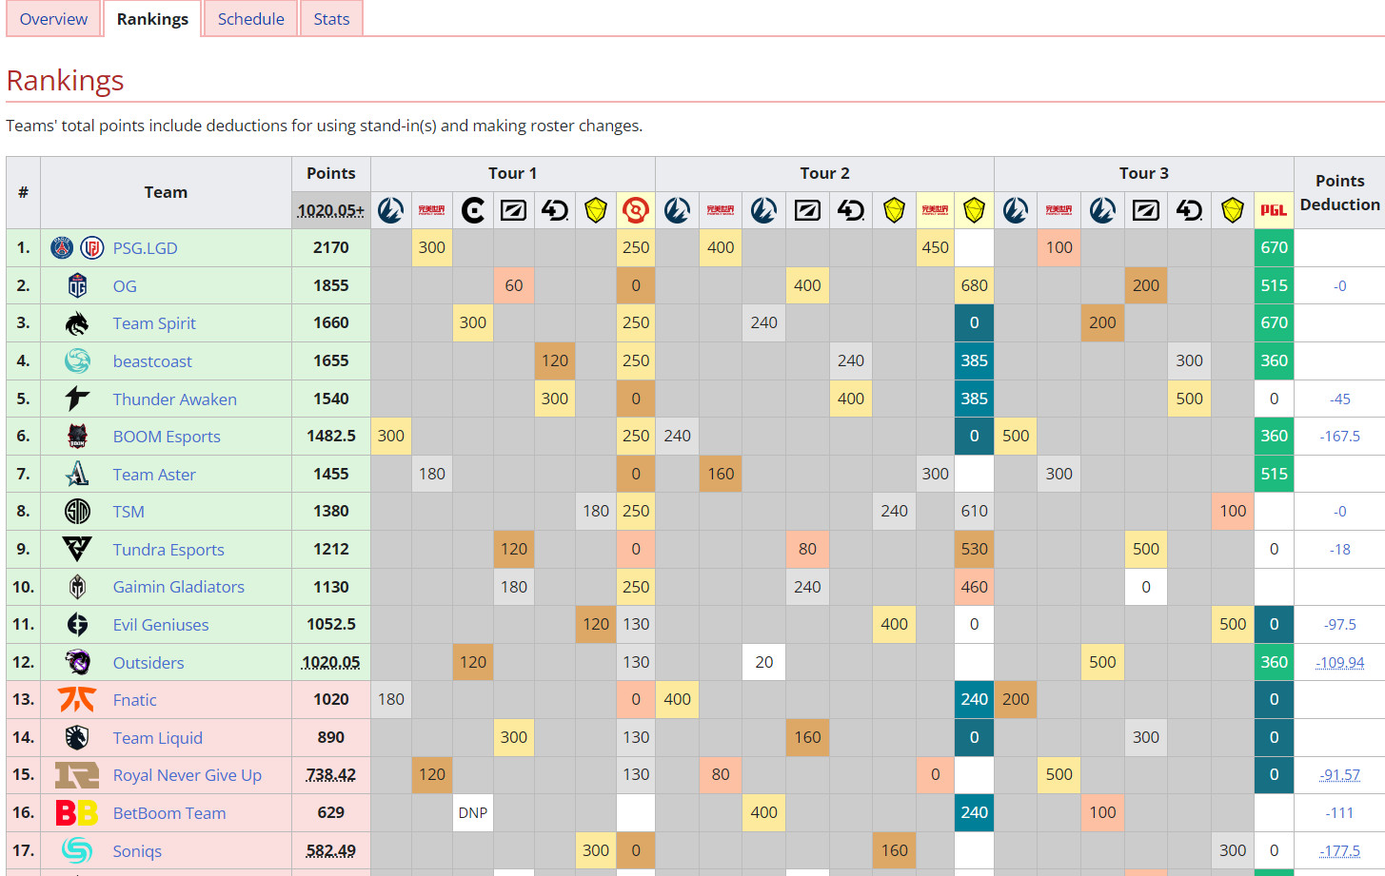Click the Tundra Esports logo icon
Viewport: 1385px width, 876px height.
click(x=77, y=549)
